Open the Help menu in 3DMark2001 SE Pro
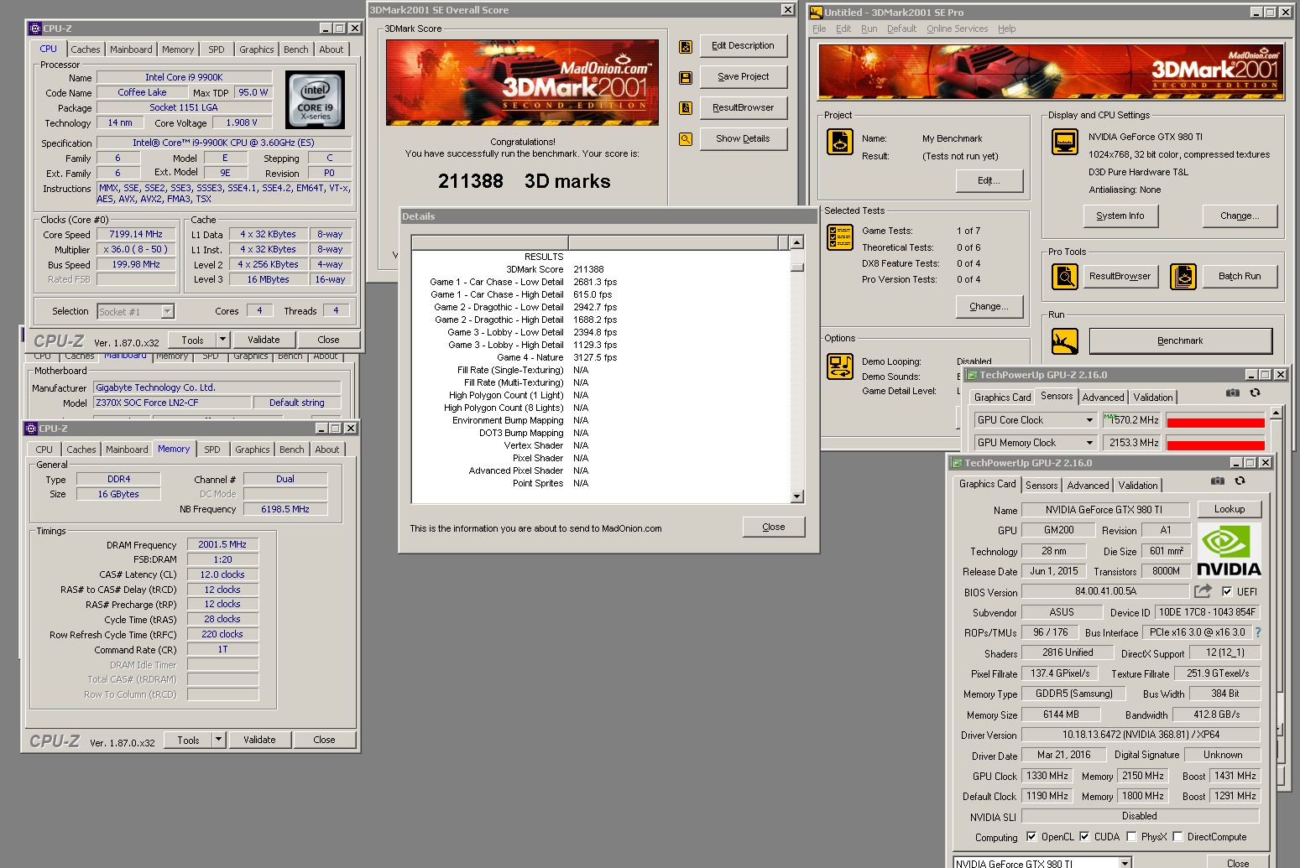Image resolution: width=1300 pixels, height=868 pixels. click(1006, 29)
